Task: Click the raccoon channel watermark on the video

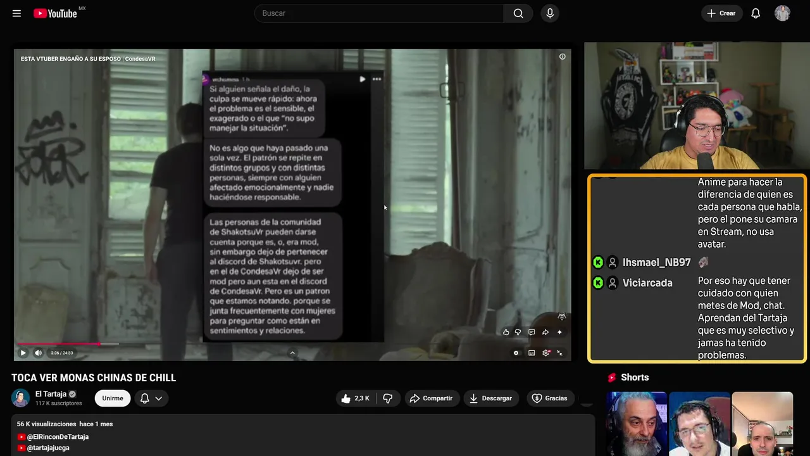Action: coord(561,317)
